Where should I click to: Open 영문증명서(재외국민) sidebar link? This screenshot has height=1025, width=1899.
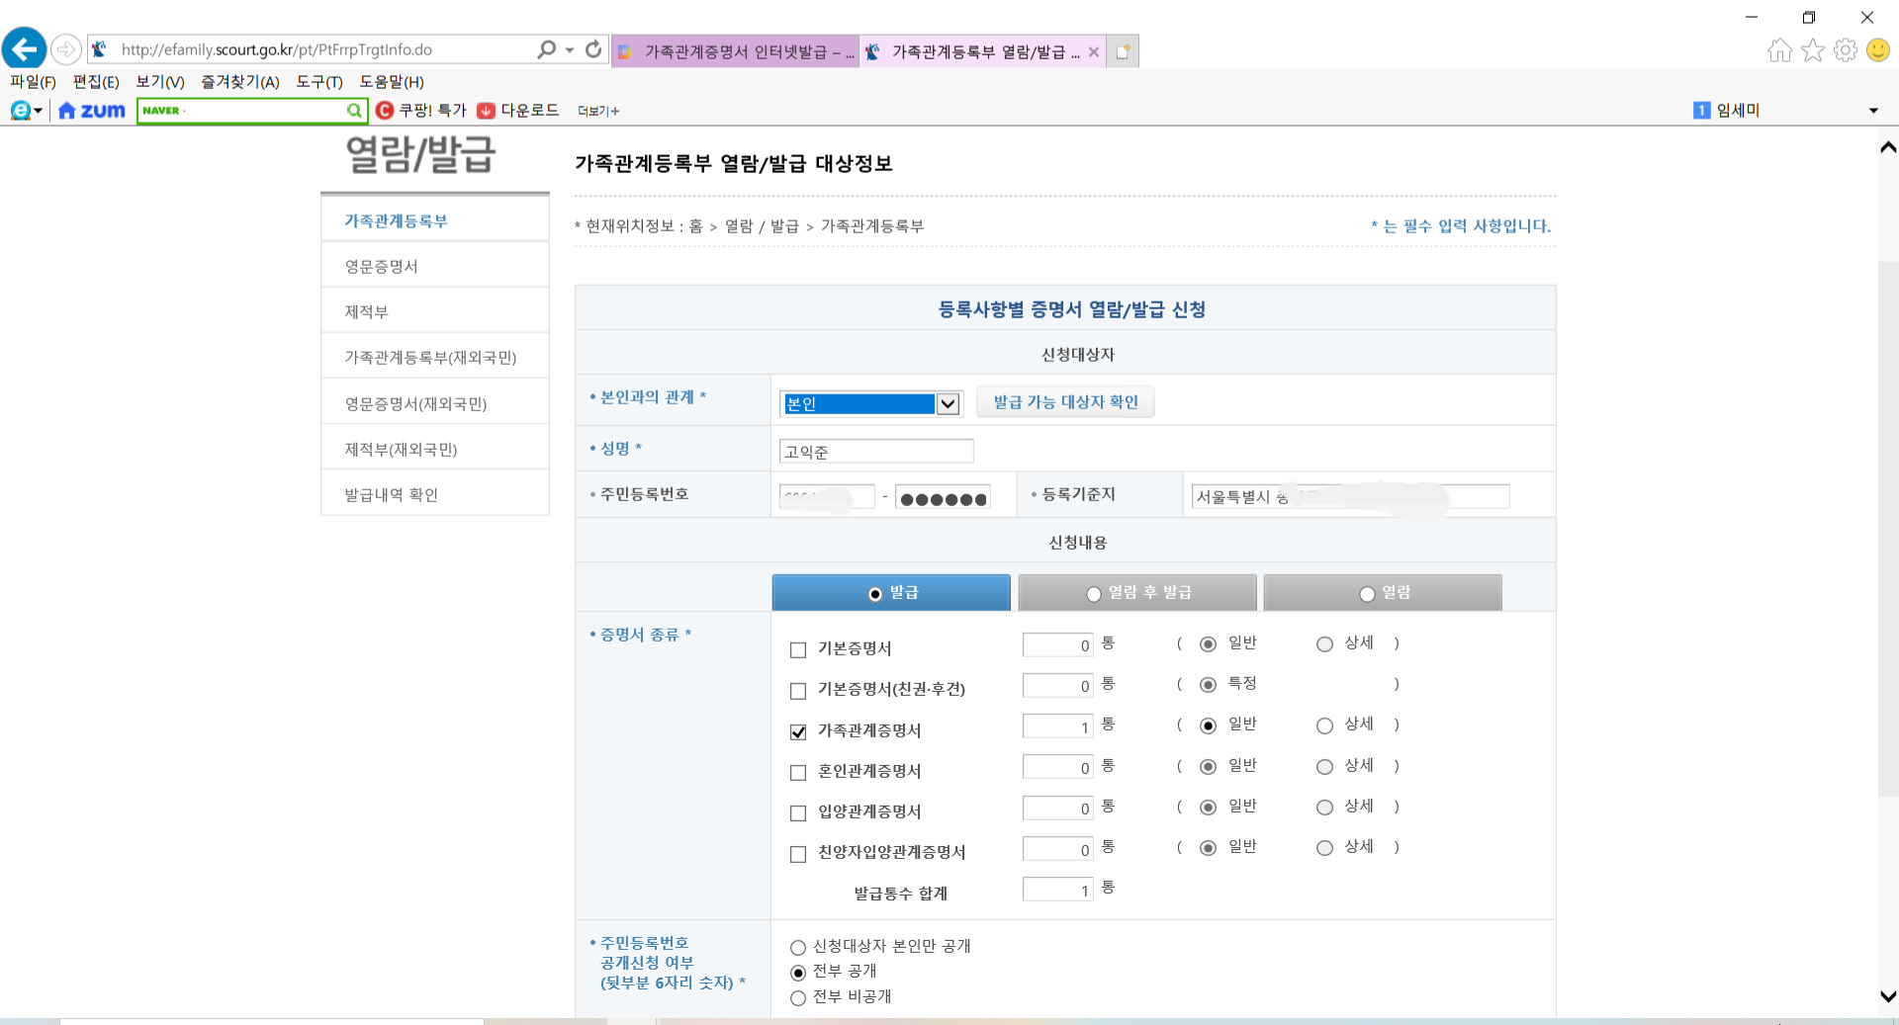point(415,404)
